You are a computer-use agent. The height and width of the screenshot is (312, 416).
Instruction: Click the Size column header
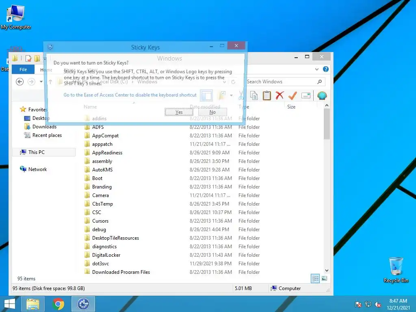coord(291,107)
